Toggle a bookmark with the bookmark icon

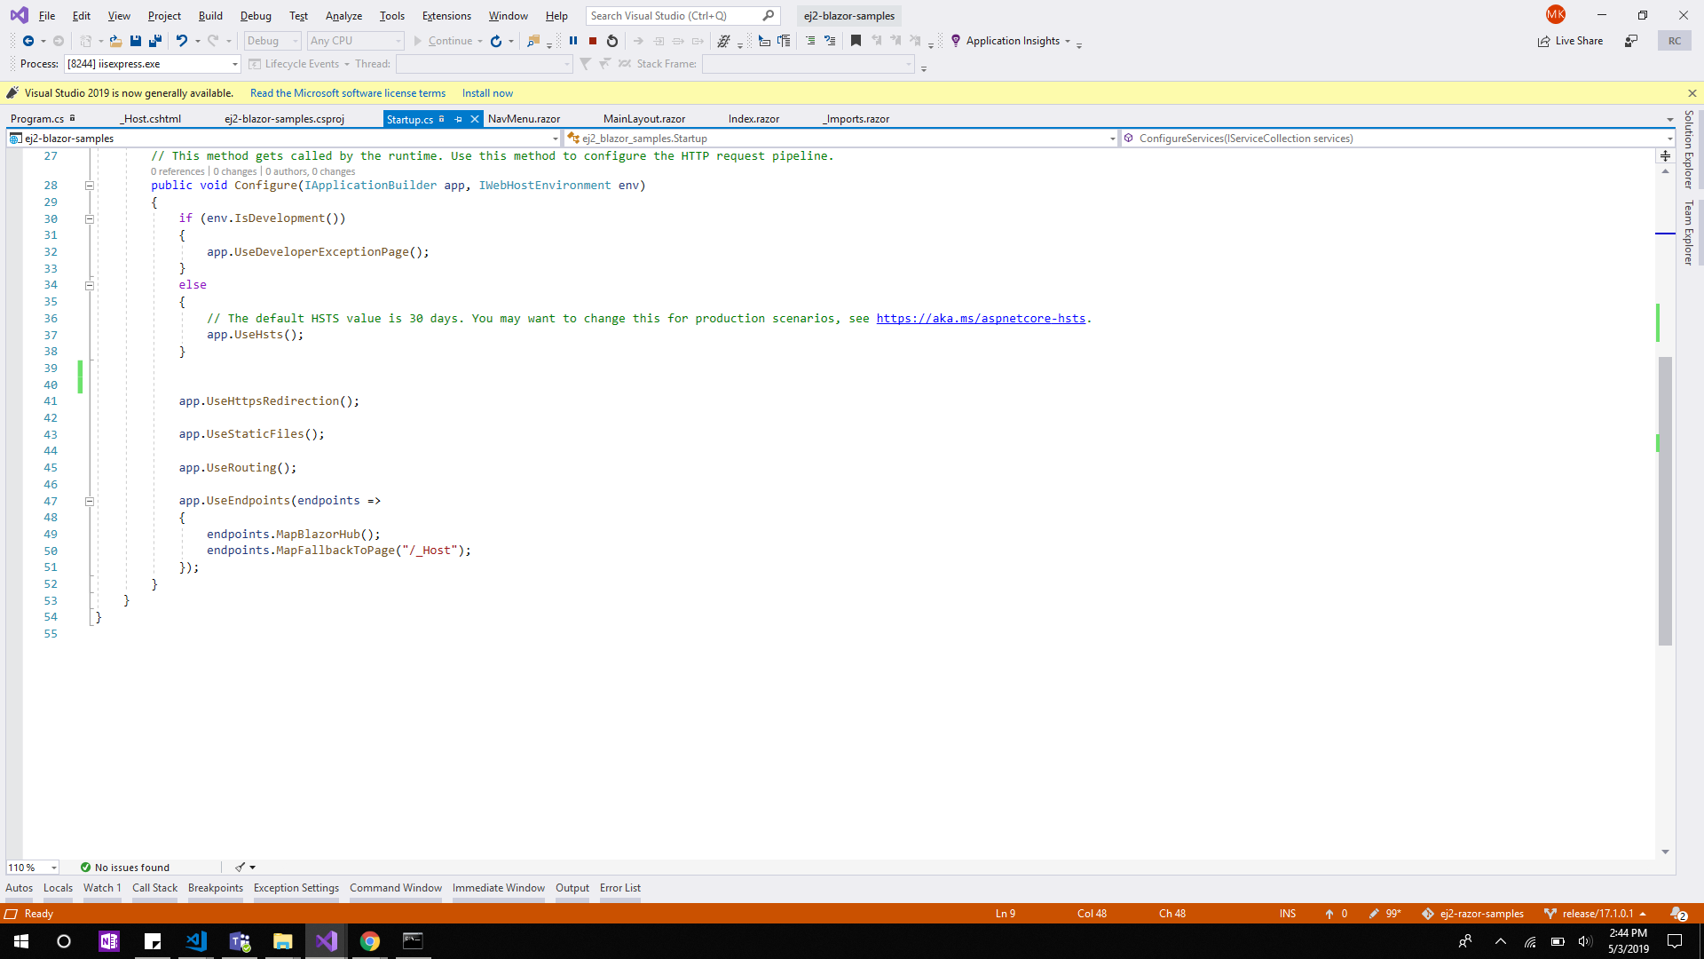pyautogui.click(x=855, y=40)
